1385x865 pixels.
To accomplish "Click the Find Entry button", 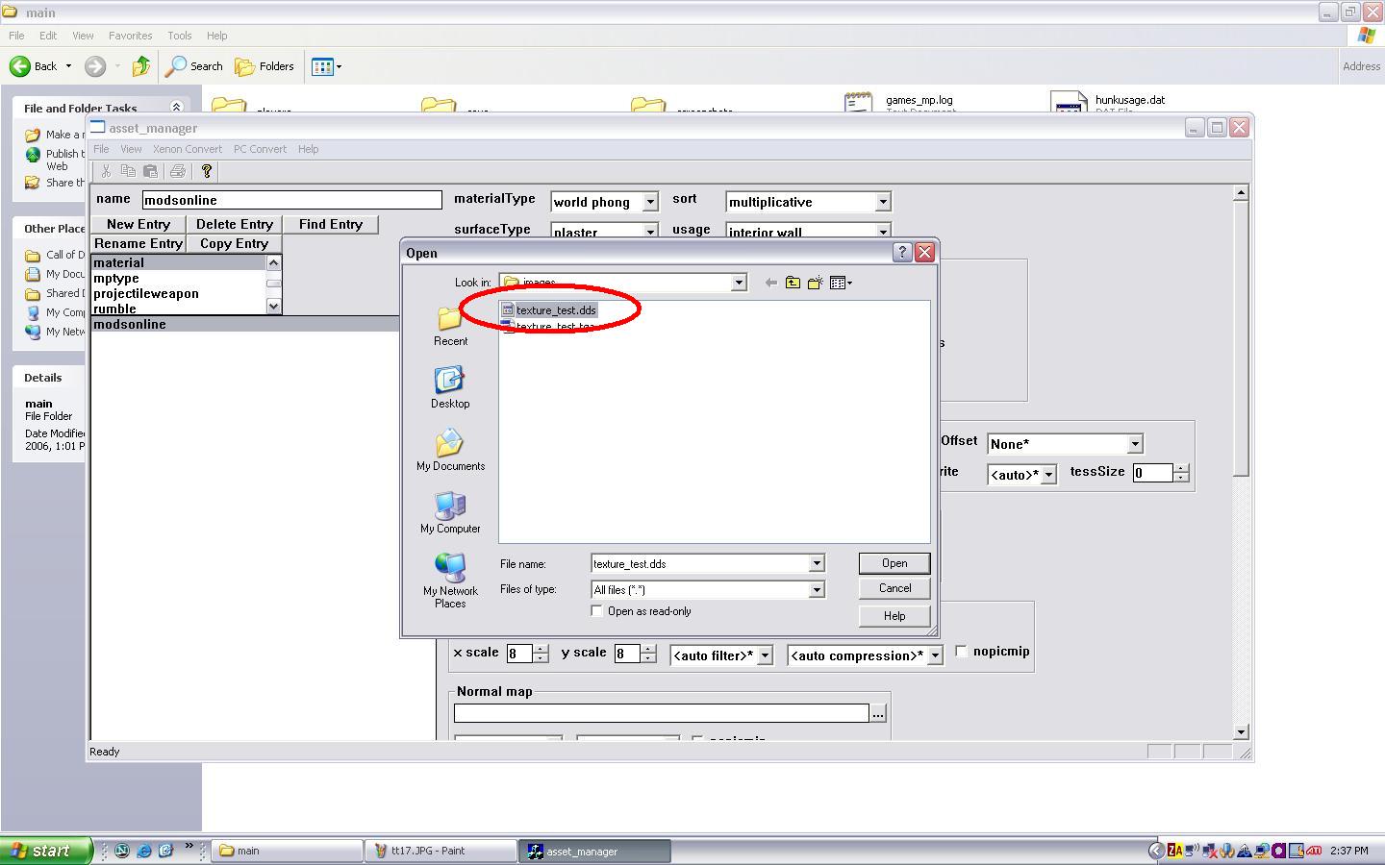I will coord(331,224).
